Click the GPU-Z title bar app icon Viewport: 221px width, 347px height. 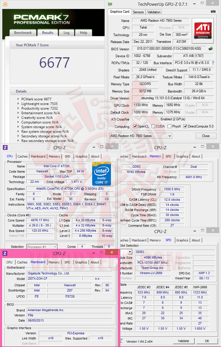click(x=110, y=4)
